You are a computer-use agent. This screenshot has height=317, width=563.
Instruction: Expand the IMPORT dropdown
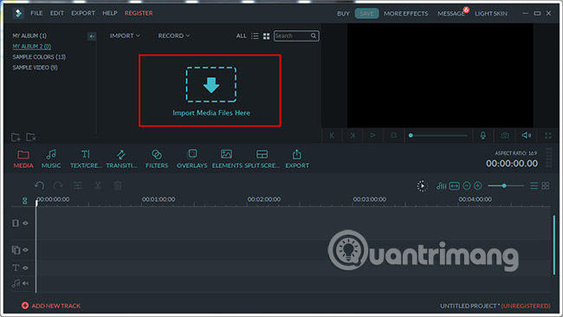click(125, 36)
